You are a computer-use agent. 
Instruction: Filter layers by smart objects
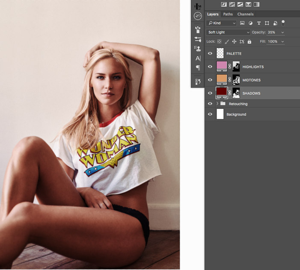pyautogui.click(x=275, y=23)
